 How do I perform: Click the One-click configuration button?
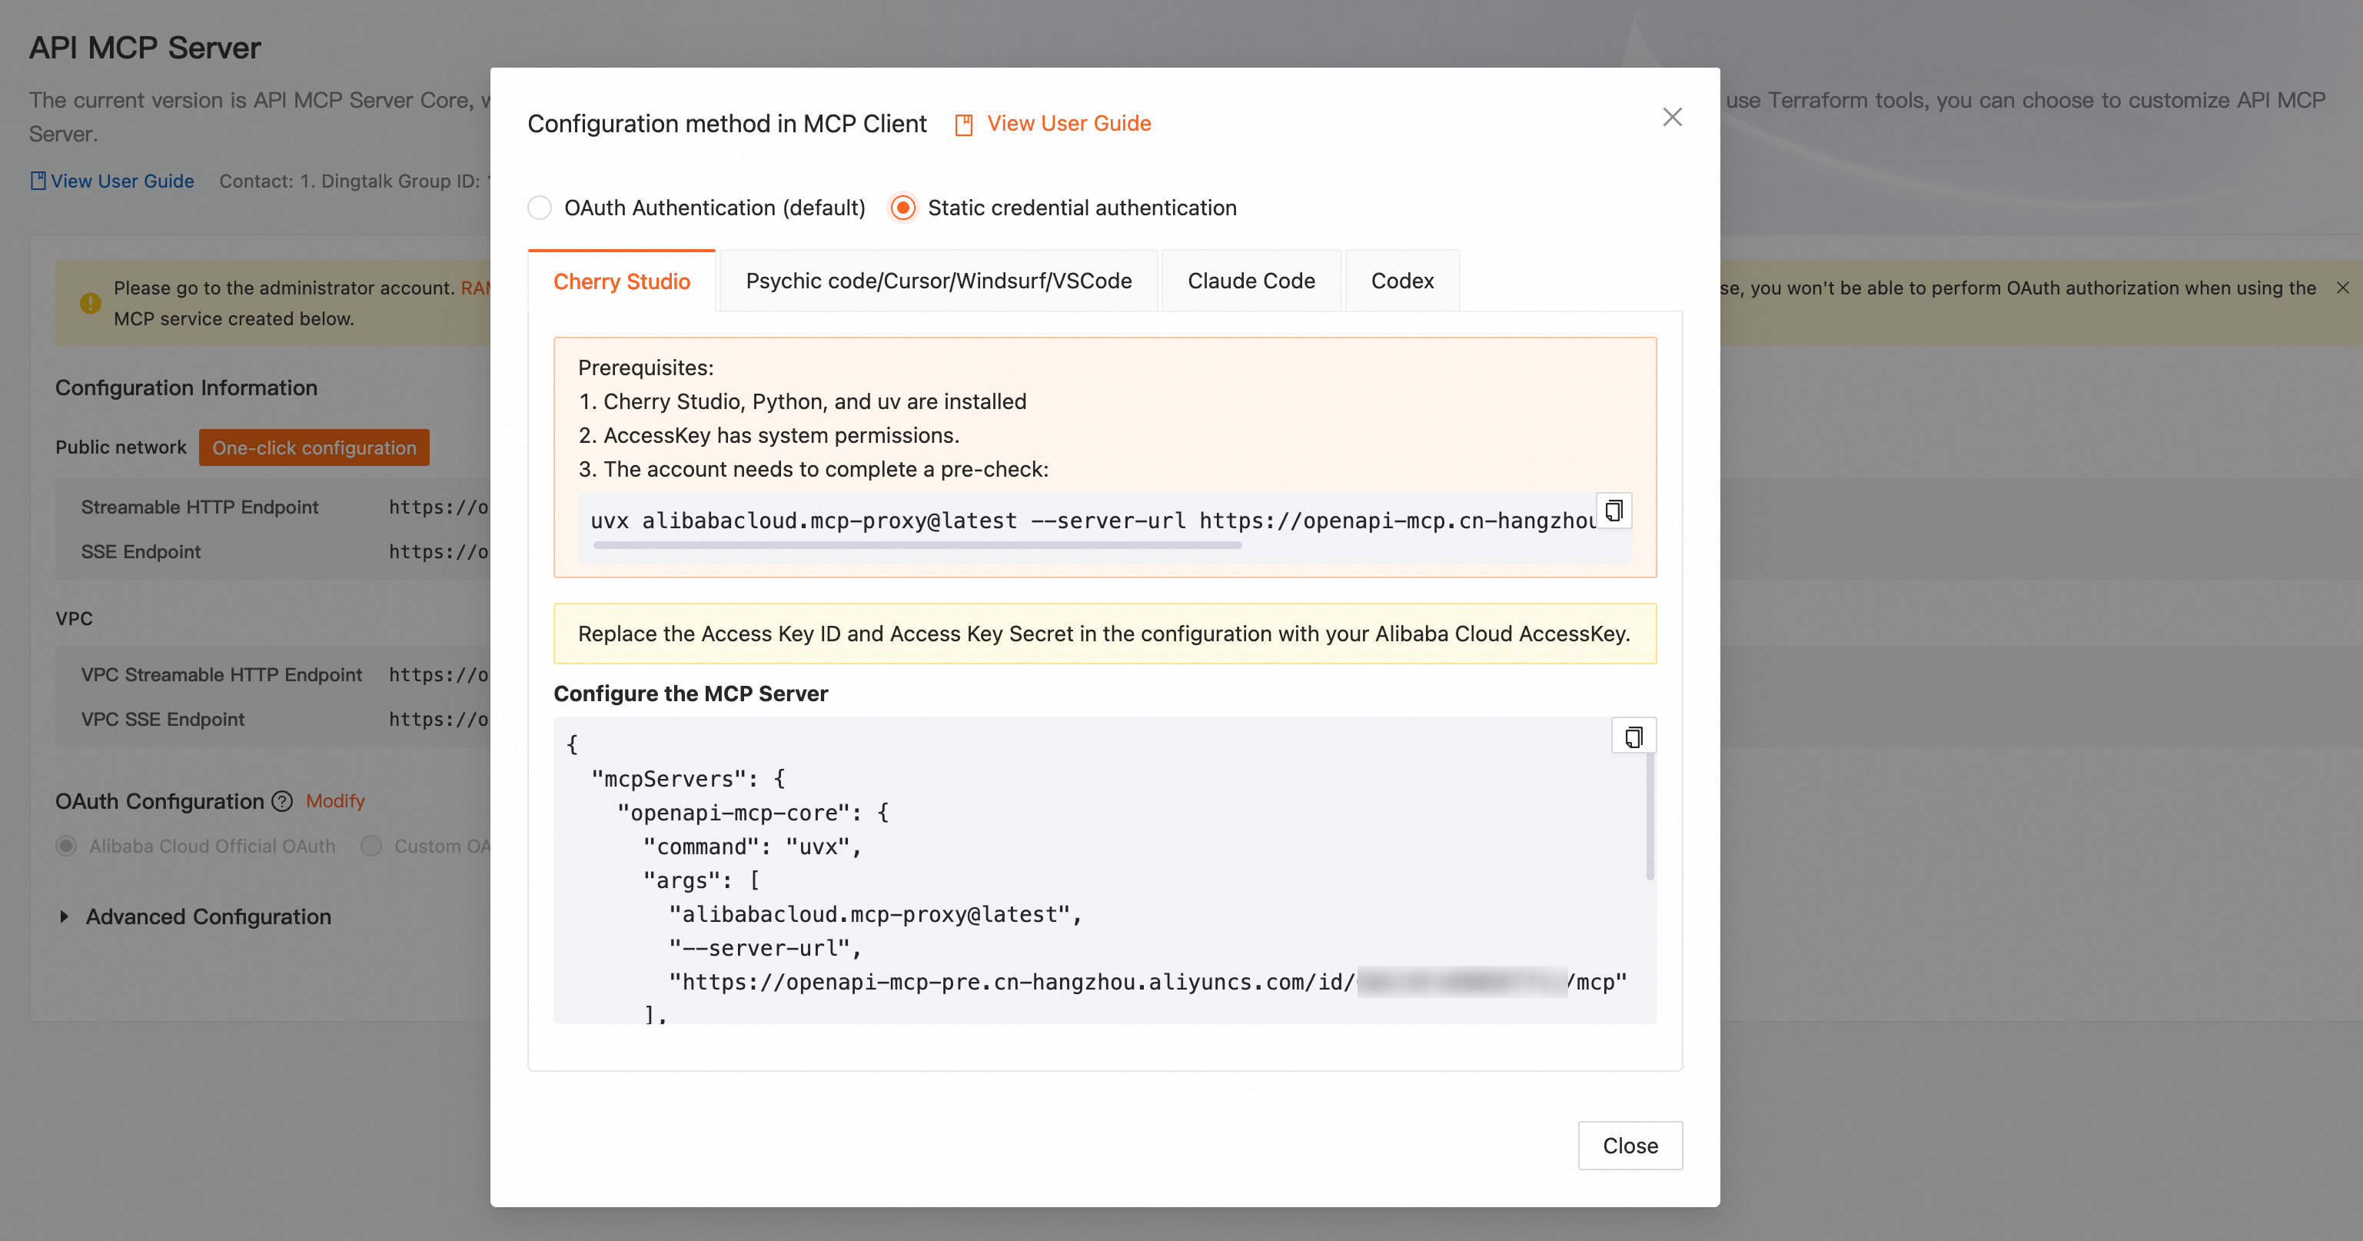[314, 447]
